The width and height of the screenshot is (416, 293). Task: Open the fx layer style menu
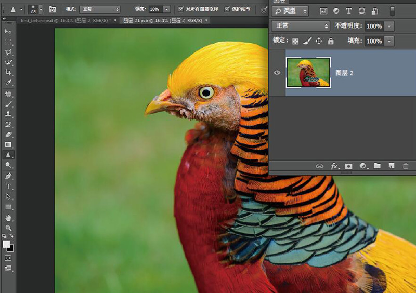click(x=335, y=166)
